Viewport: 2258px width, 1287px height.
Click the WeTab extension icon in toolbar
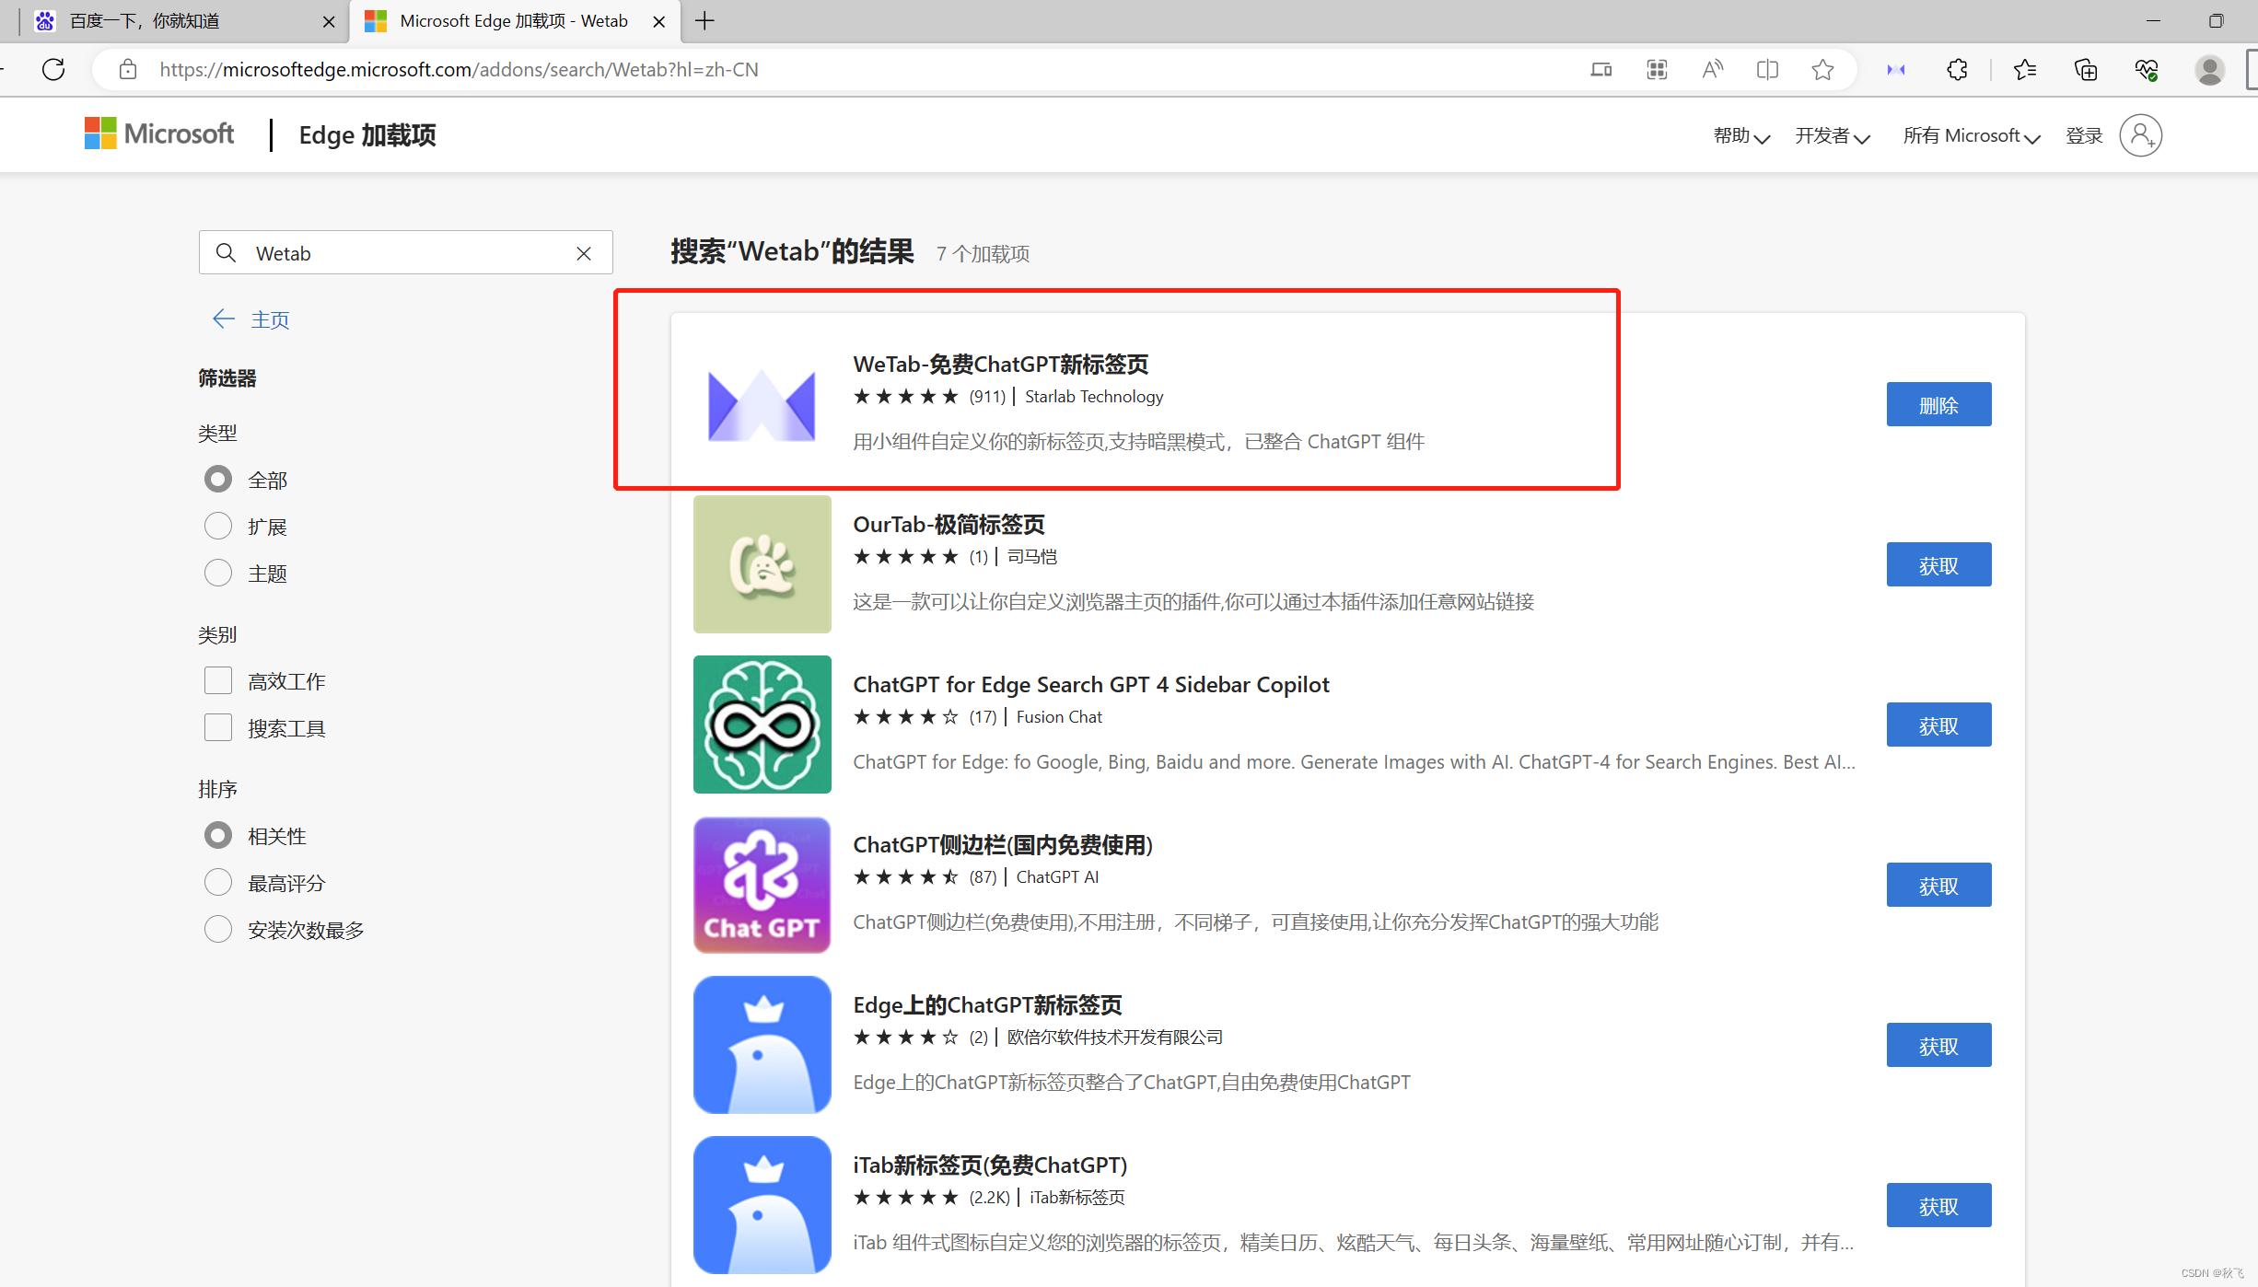click(1896, 69)
